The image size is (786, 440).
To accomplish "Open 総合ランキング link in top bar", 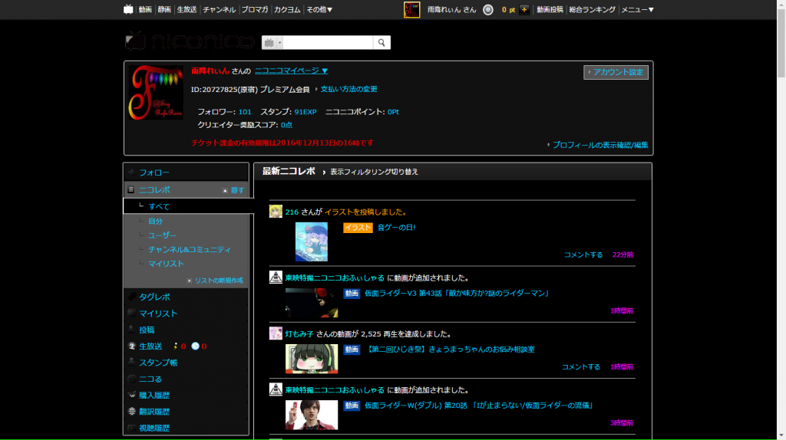I will [592, 9].
